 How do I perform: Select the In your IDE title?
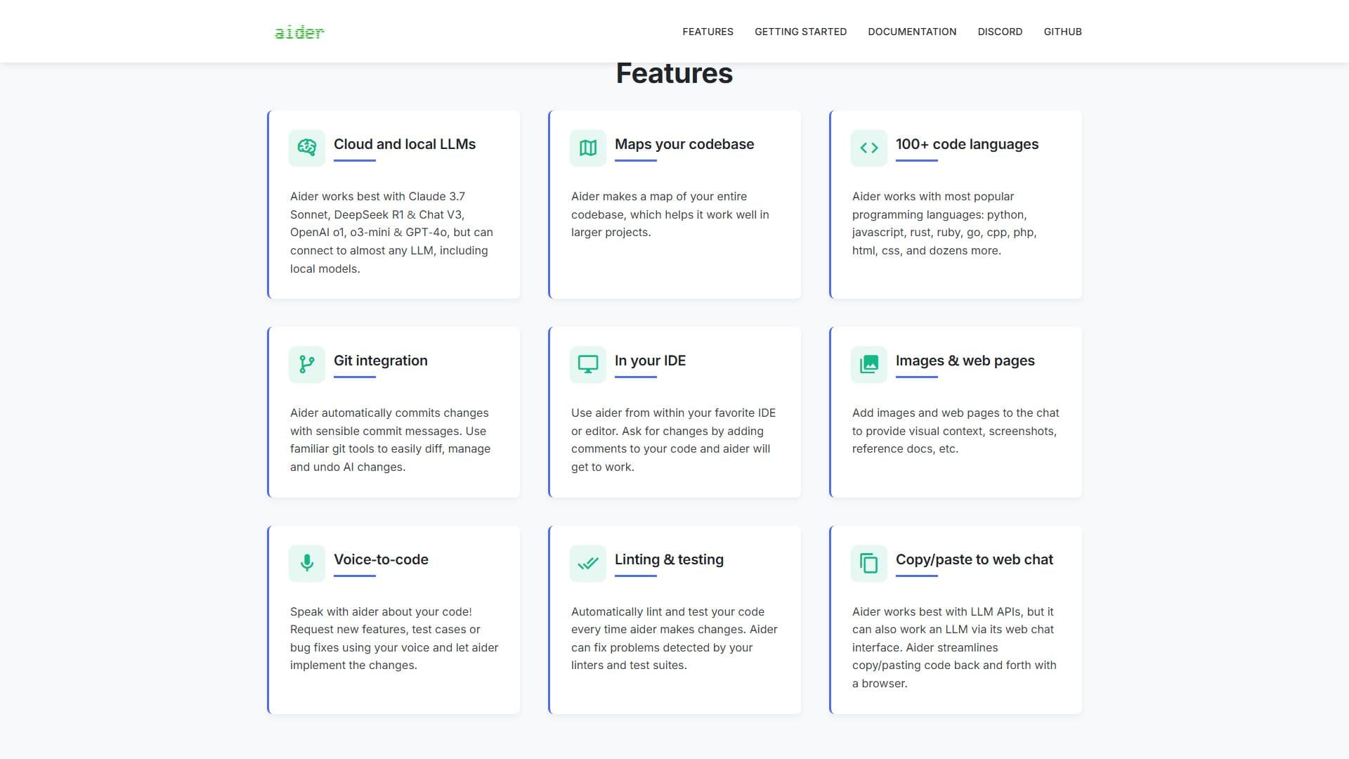(x=650, y=361)
